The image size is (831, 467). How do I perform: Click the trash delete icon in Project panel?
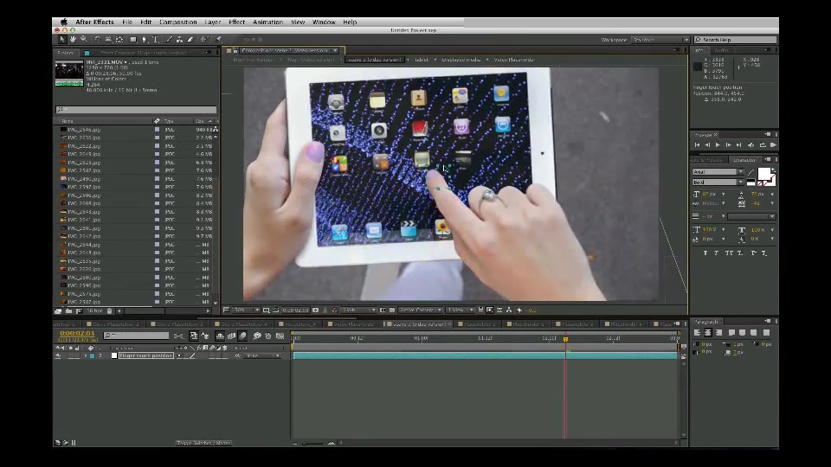109,311
